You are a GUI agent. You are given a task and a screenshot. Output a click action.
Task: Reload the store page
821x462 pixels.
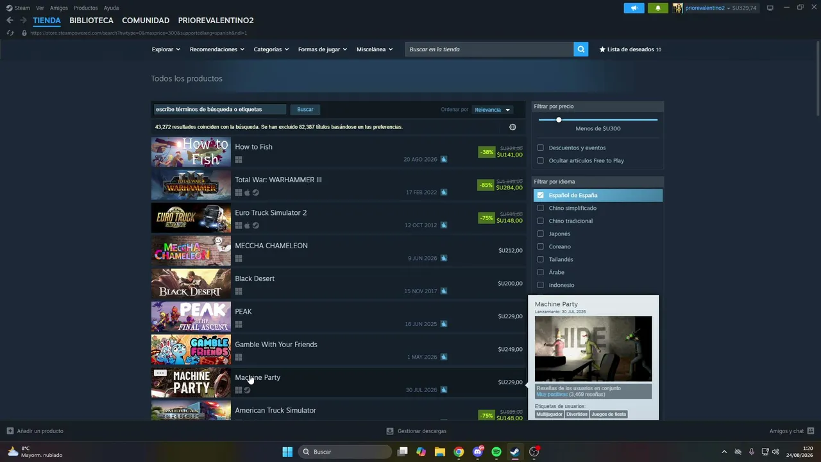pyautogui.click(x=10, y=33)
